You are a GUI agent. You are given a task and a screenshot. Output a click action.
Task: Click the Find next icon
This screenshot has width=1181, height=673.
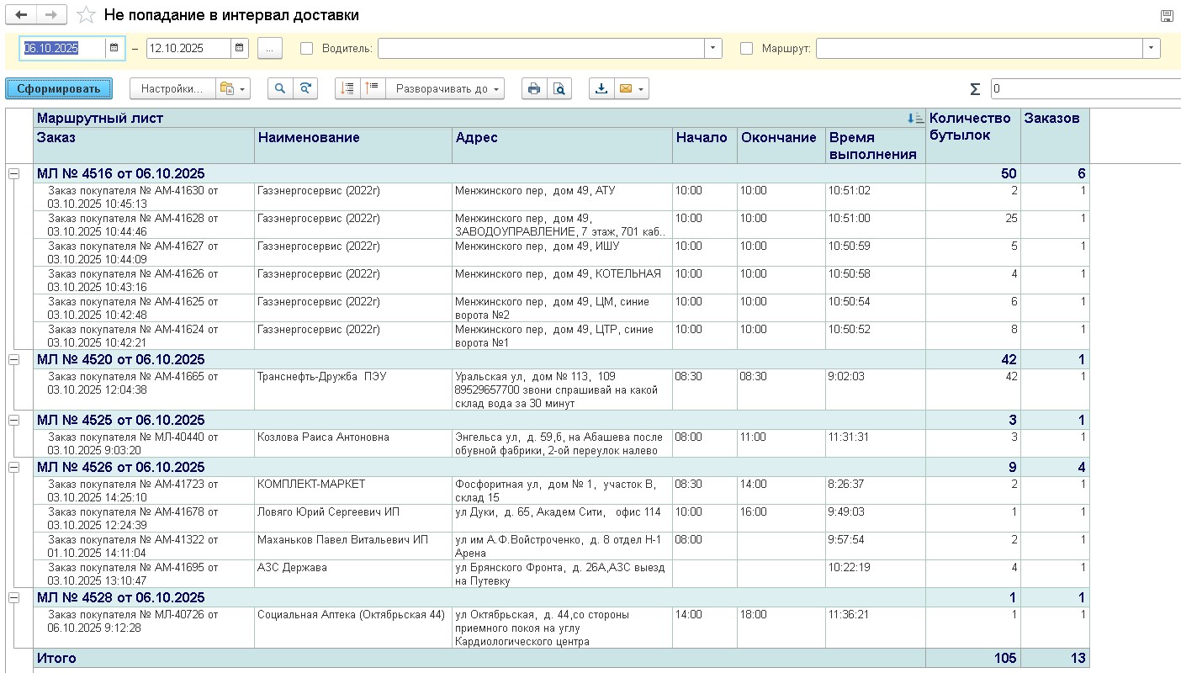point(305,88)
